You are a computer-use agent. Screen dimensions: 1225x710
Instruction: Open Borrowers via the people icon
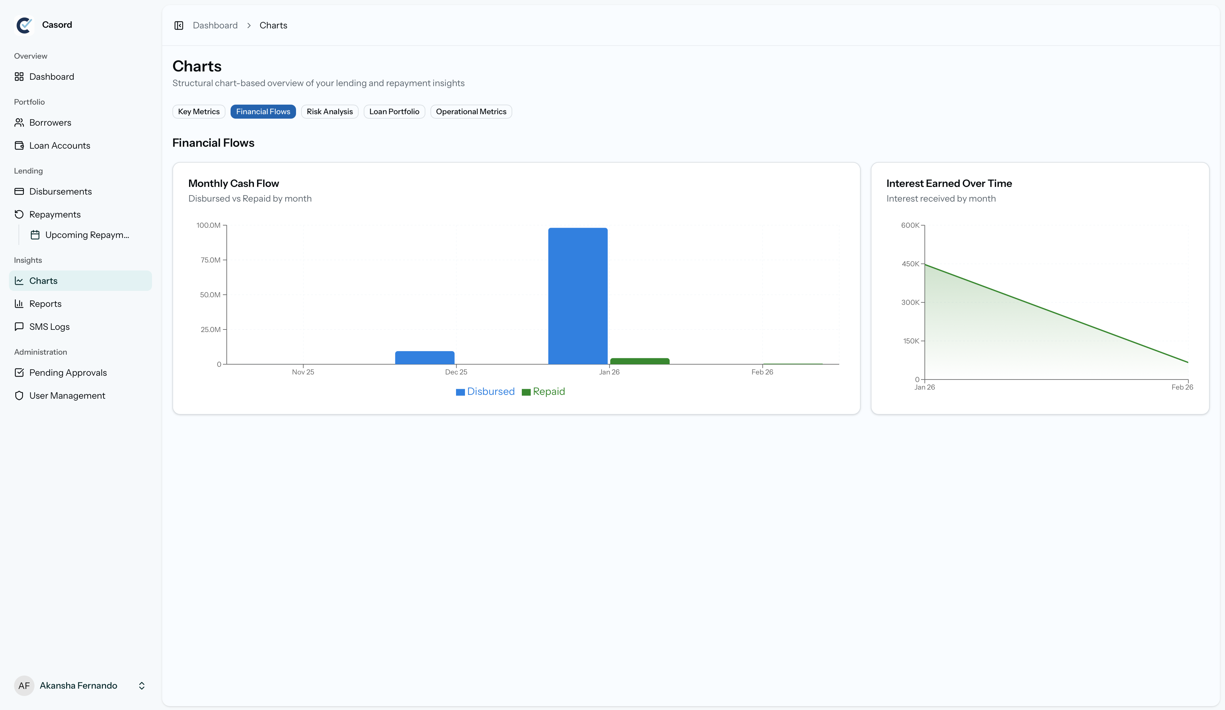coord(19,122)
